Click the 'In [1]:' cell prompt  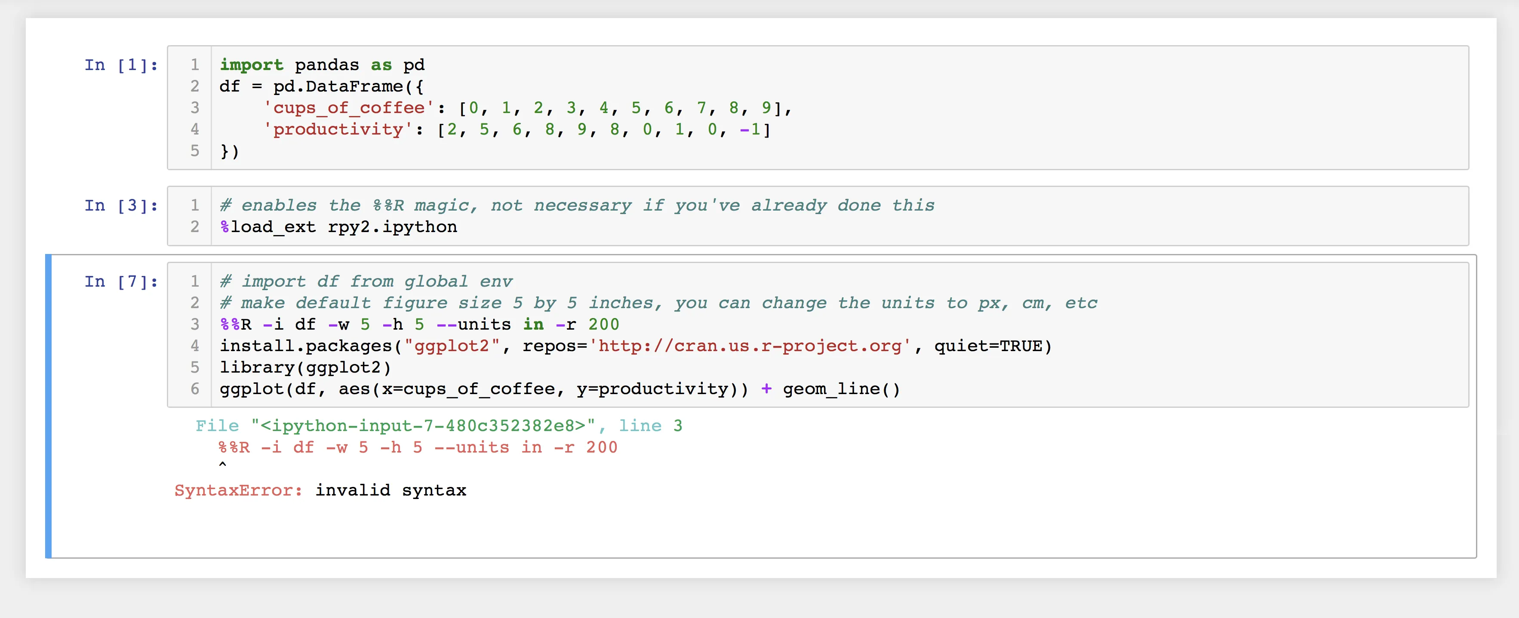pos(121,65)
